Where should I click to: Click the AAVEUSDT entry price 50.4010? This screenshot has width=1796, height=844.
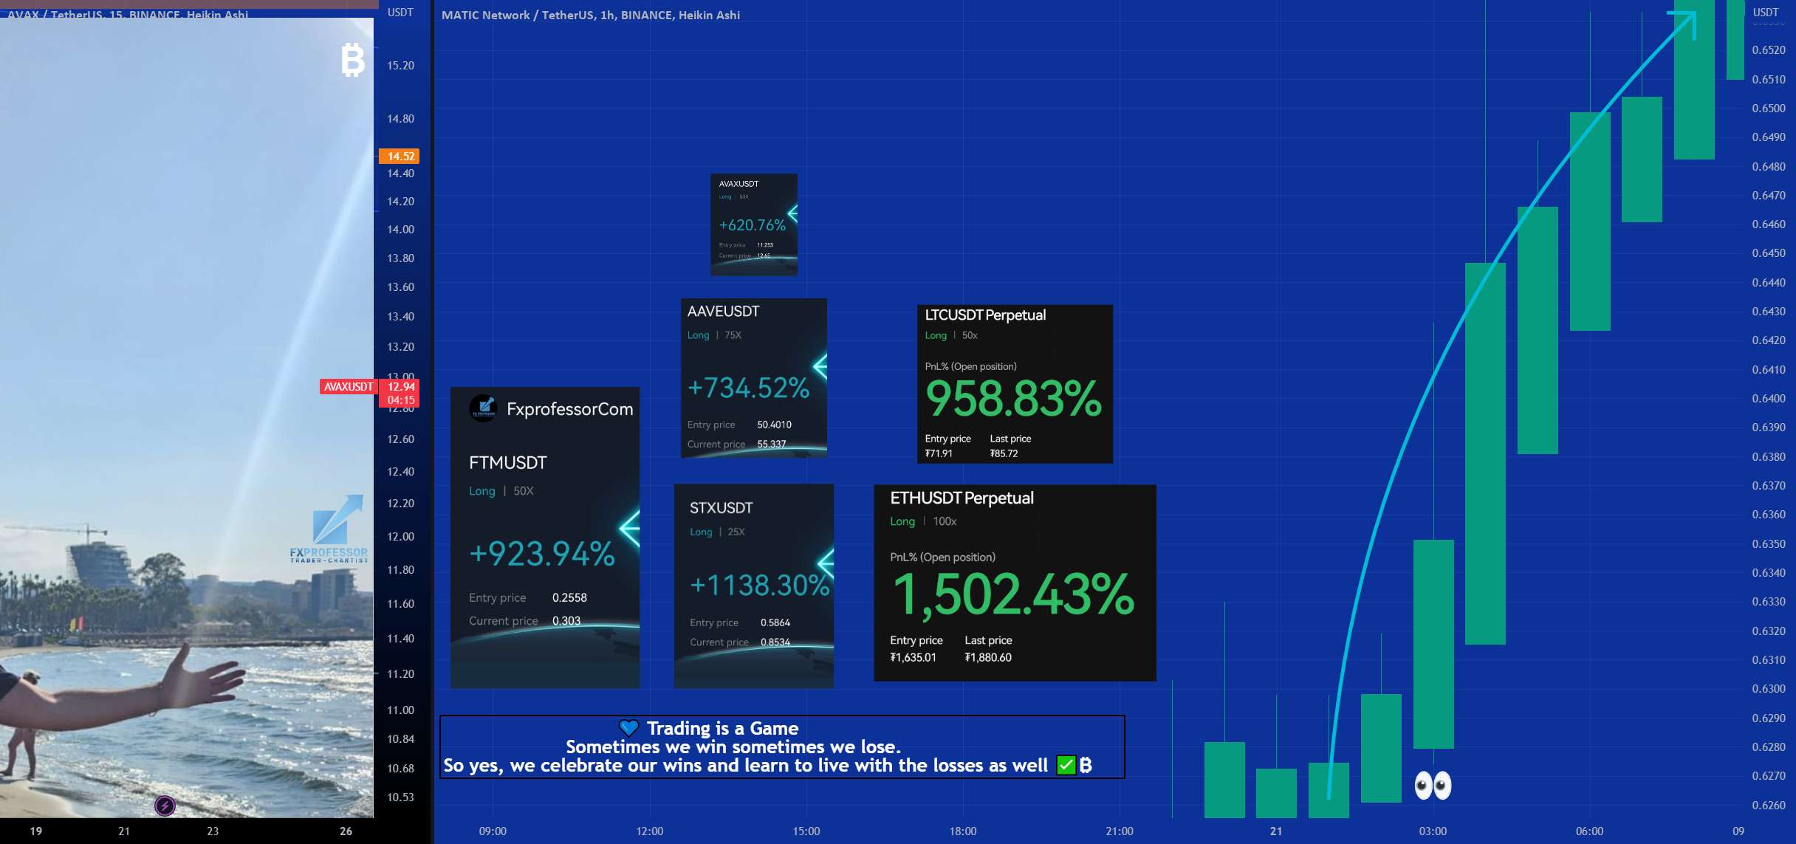click(x=774, y=425)
